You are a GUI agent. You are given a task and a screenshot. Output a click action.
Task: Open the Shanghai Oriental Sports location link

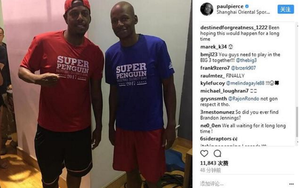[243, 12]
